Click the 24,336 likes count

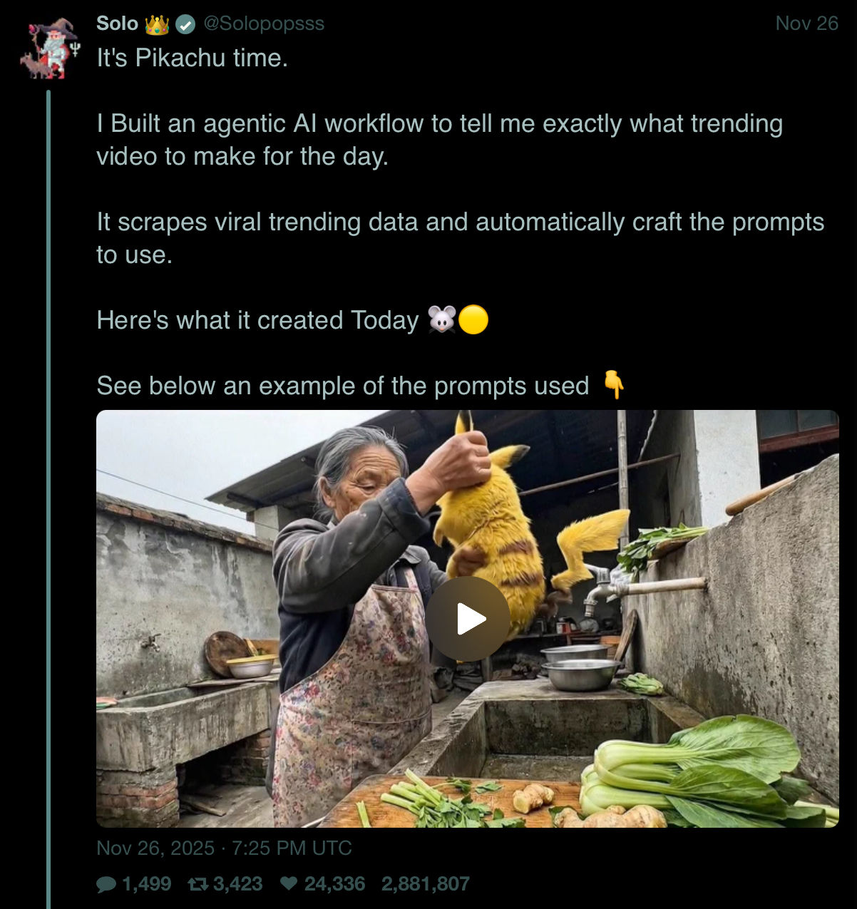tap(334, 884)
